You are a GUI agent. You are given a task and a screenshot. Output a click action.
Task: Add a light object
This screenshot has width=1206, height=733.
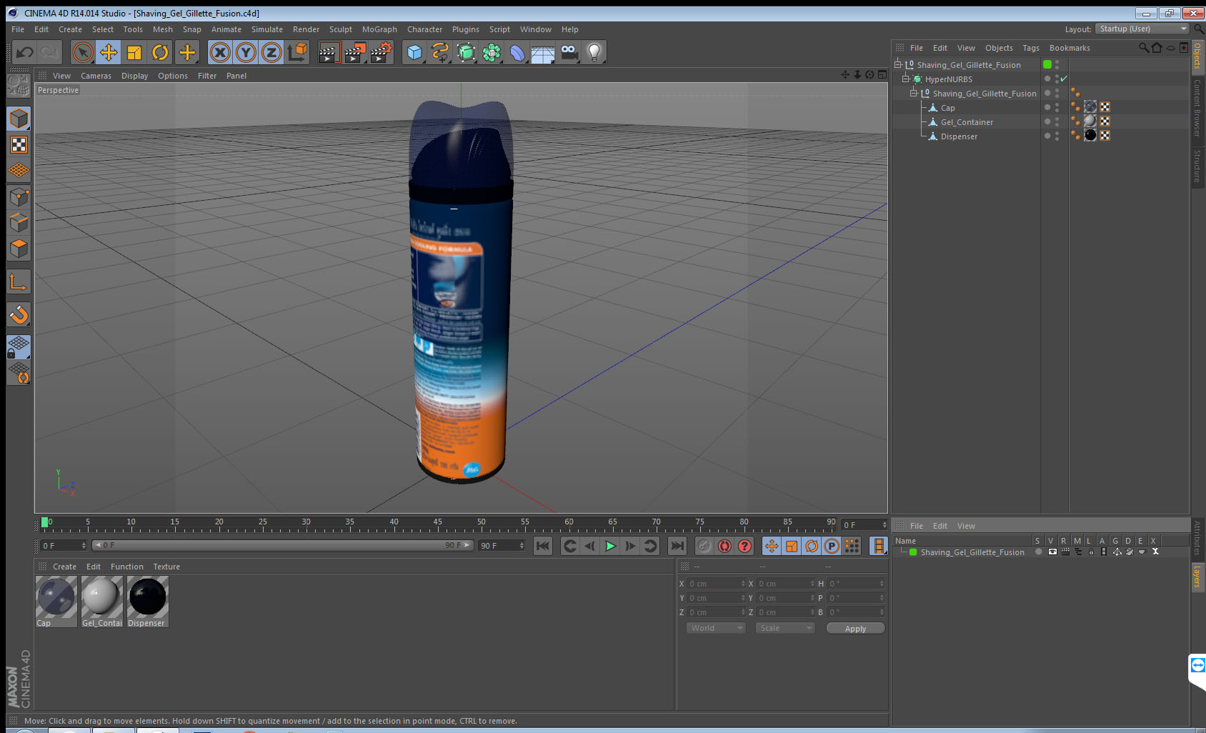[594, 52]
